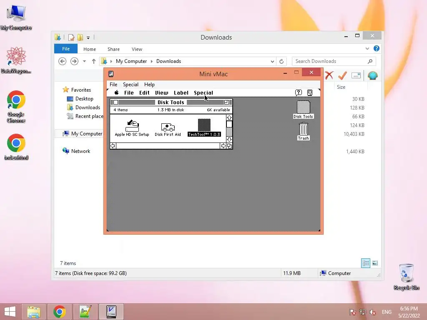Image resolution: width=427 pixels, height=320 pixels.
Task: Click the properties icon in quick access toolbar
Action: click(71, 37)
